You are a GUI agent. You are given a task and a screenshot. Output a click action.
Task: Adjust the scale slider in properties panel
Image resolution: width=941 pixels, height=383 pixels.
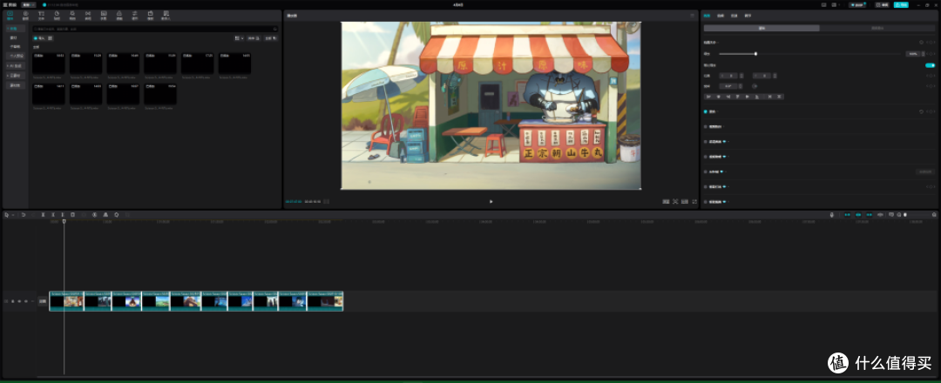coord(755,53)
